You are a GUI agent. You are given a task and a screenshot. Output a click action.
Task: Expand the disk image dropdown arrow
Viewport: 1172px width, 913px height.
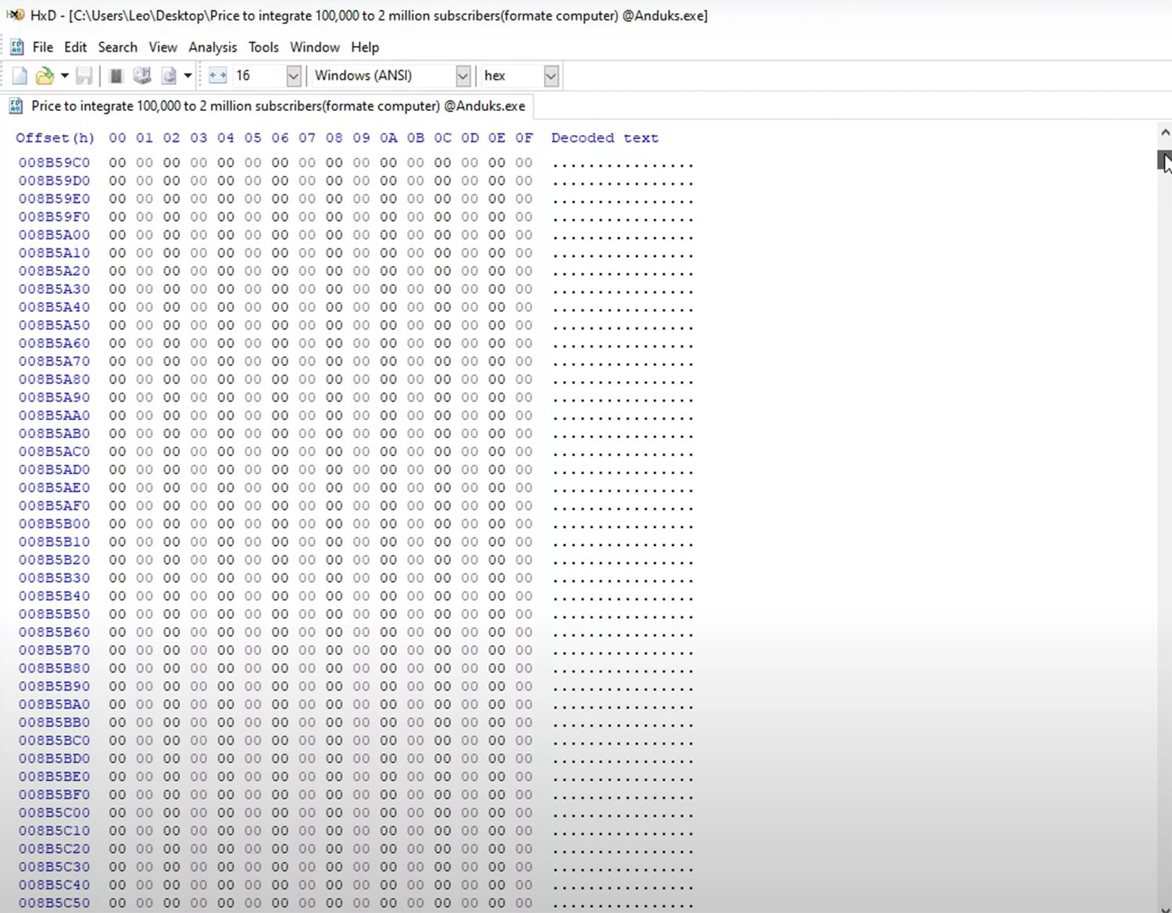tap(188, 76)
